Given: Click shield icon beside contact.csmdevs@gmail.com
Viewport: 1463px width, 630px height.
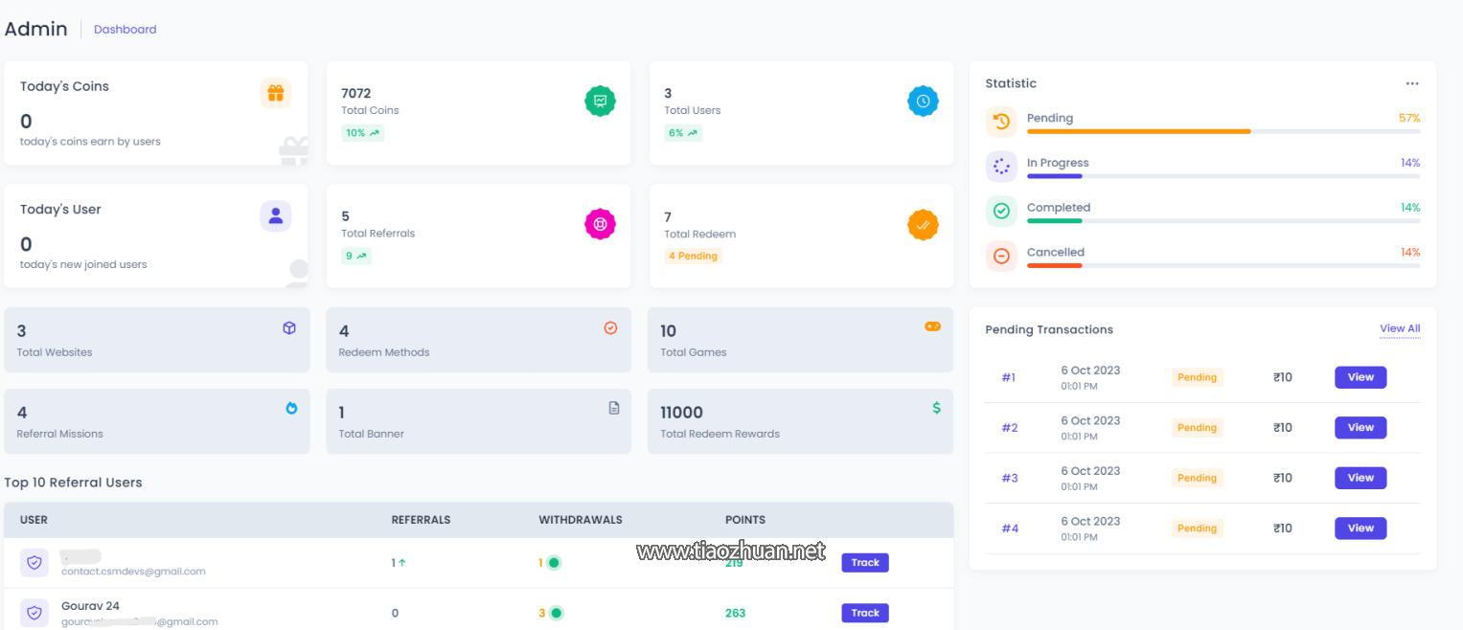Looking at the screenshot, I should (x=34, y=563).
